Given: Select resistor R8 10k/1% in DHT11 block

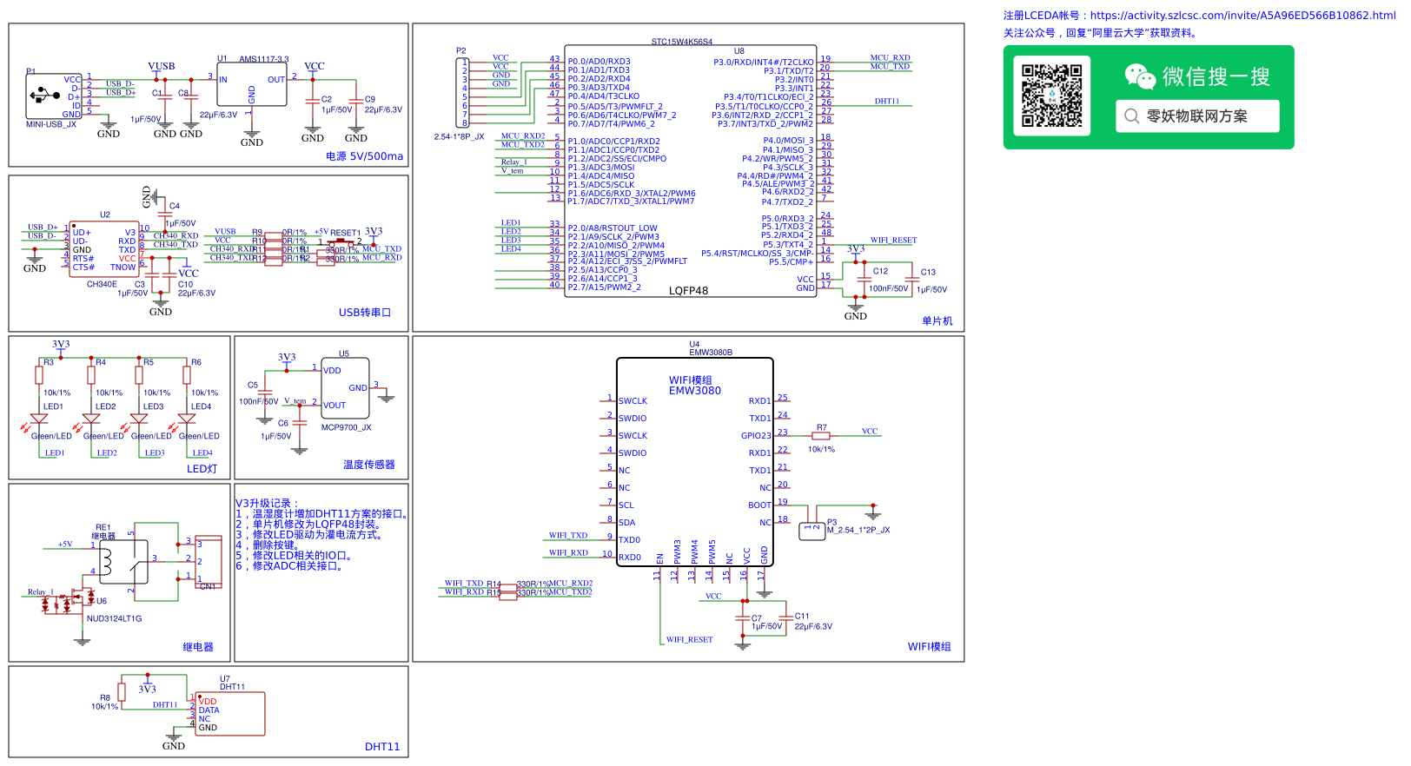Looking at the screenshot, I should point(123,690).
